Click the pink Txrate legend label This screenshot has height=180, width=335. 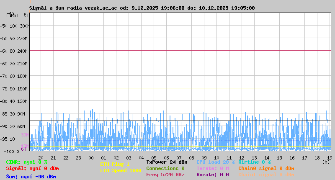coord(212,168)
